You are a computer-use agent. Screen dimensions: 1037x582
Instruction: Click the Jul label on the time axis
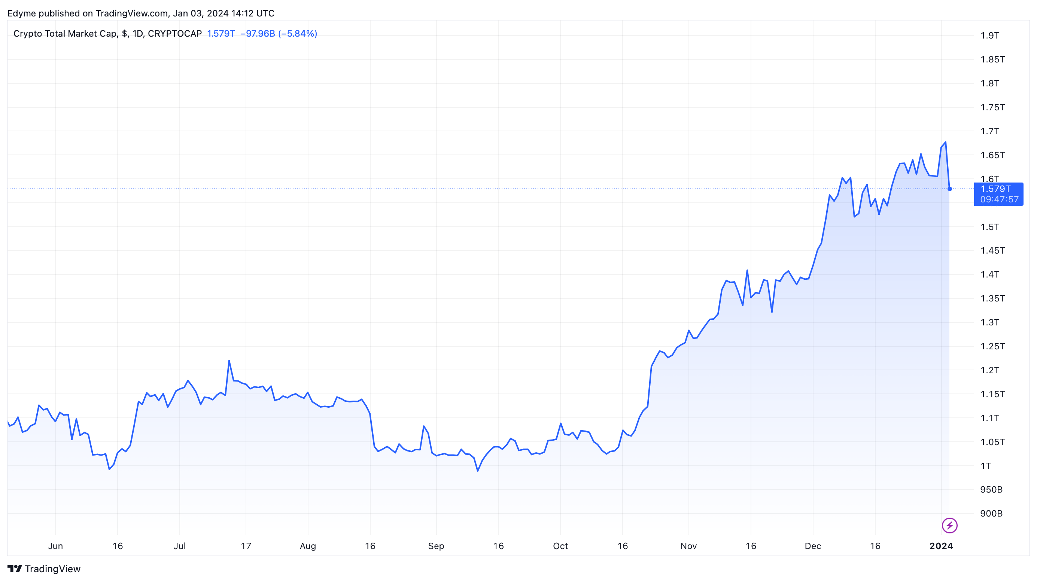tap(180, 546)
